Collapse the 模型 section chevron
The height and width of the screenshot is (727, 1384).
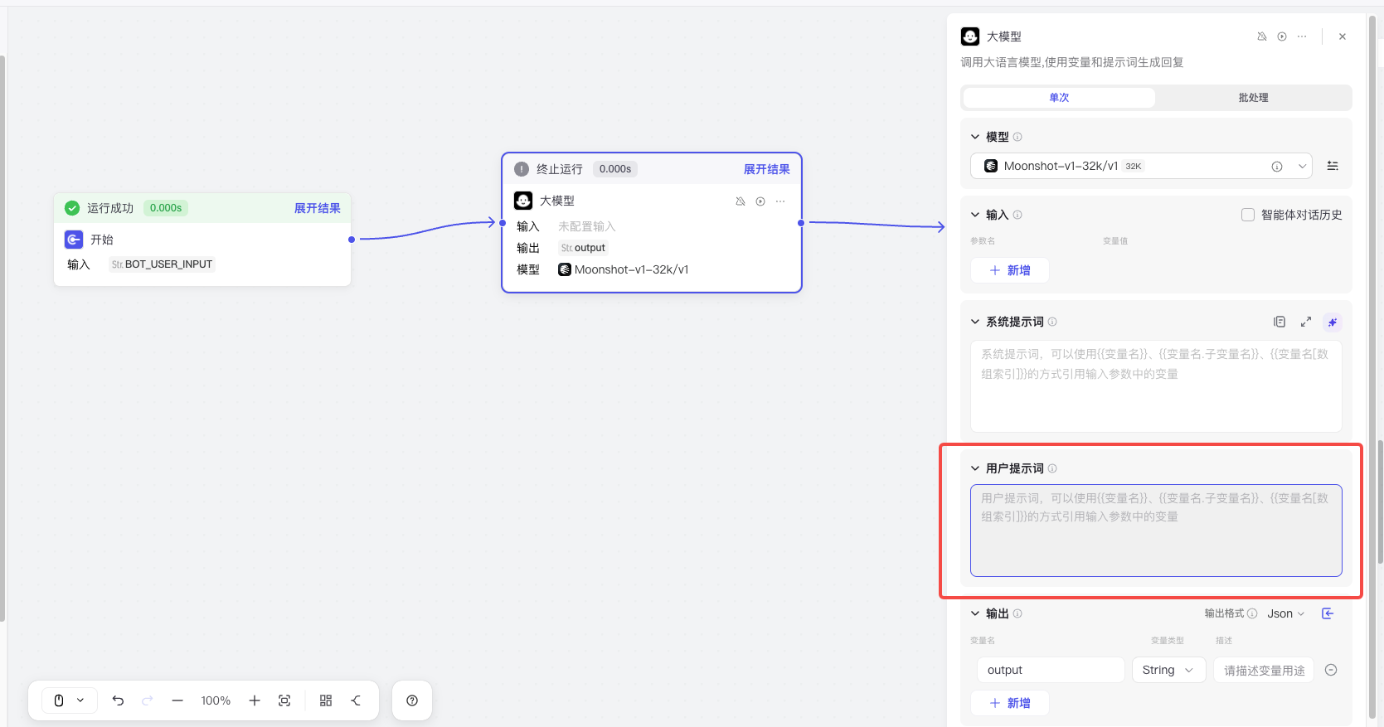(975, 137)
